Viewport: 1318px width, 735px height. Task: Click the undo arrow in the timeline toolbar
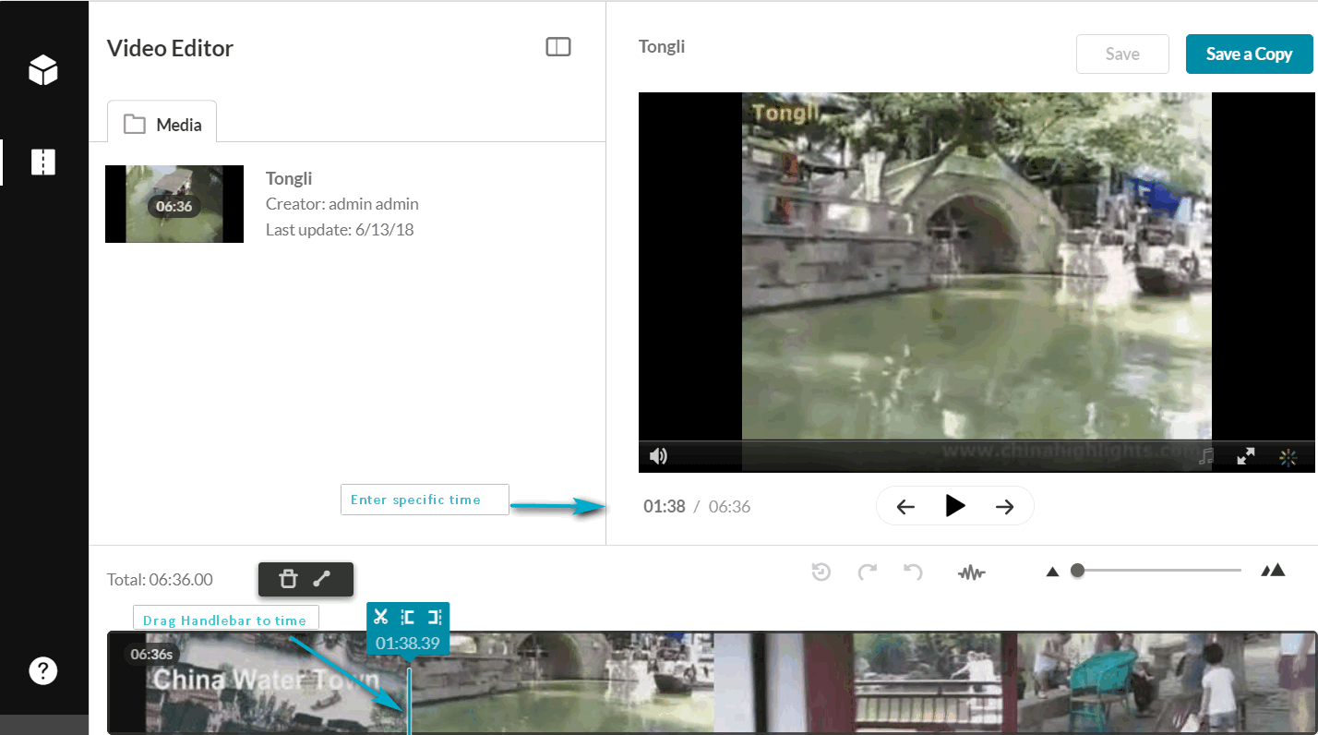pyautogui.click(x=914, y=572)
